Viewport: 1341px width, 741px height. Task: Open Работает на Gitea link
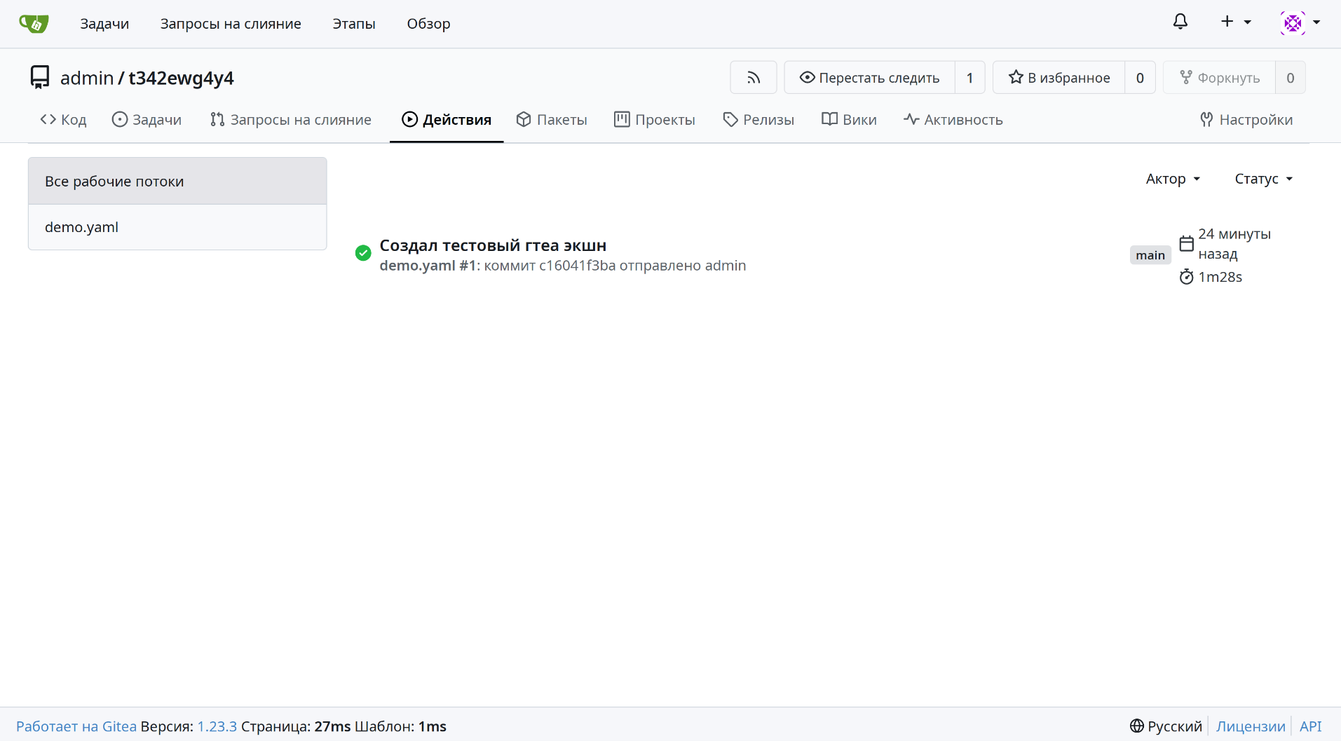[76, 726]
